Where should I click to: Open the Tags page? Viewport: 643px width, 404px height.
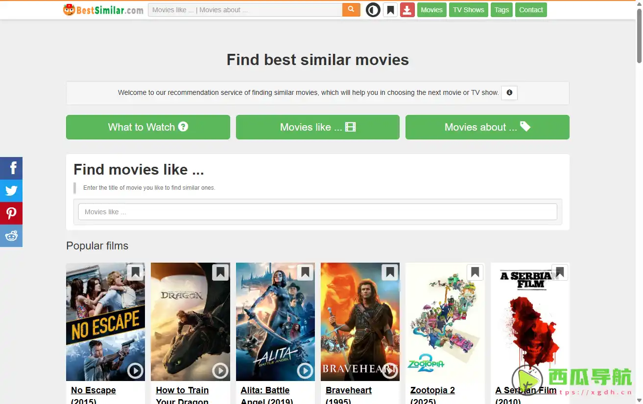501,10
